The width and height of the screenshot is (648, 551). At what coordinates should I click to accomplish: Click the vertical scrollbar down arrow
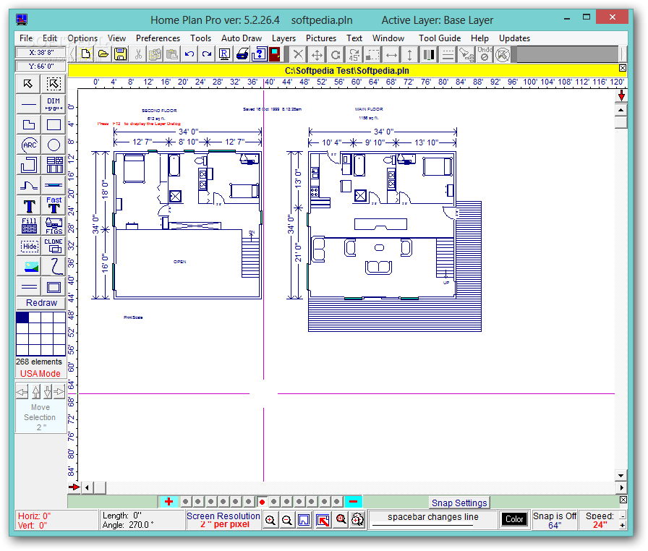click(621, 475)
